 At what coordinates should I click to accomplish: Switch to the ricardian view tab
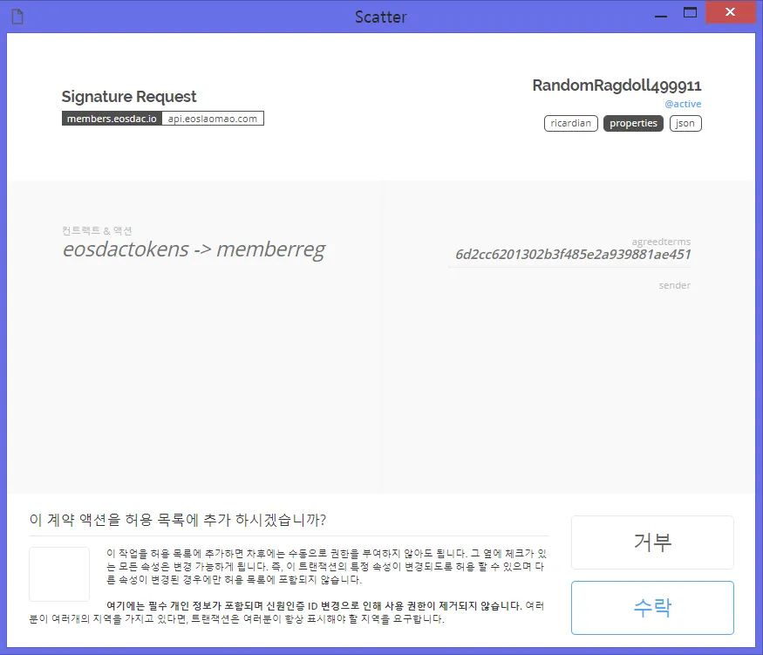tap(571, 123)
